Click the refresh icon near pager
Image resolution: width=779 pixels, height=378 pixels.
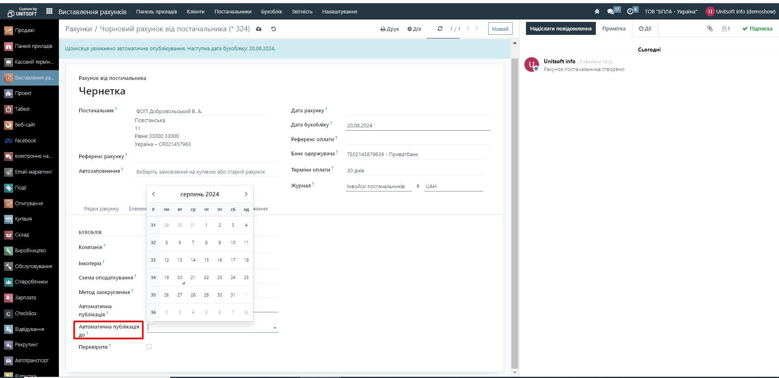click(x=440, y=29)
